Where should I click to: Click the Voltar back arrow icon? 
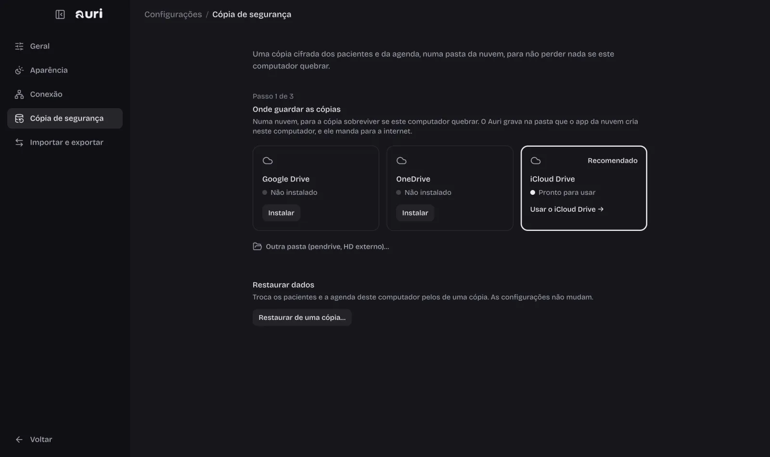pos(19,439)
